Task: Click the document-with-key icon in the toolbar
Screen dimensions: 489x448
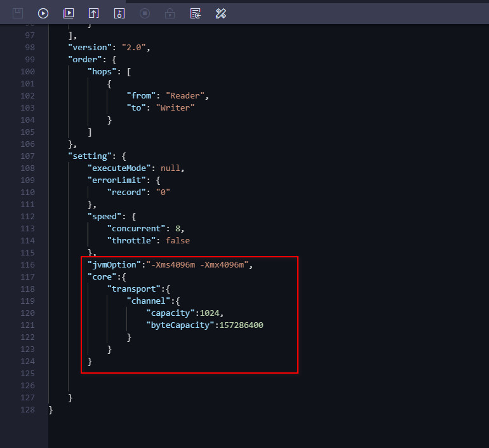Action: [x=119, y=13]
